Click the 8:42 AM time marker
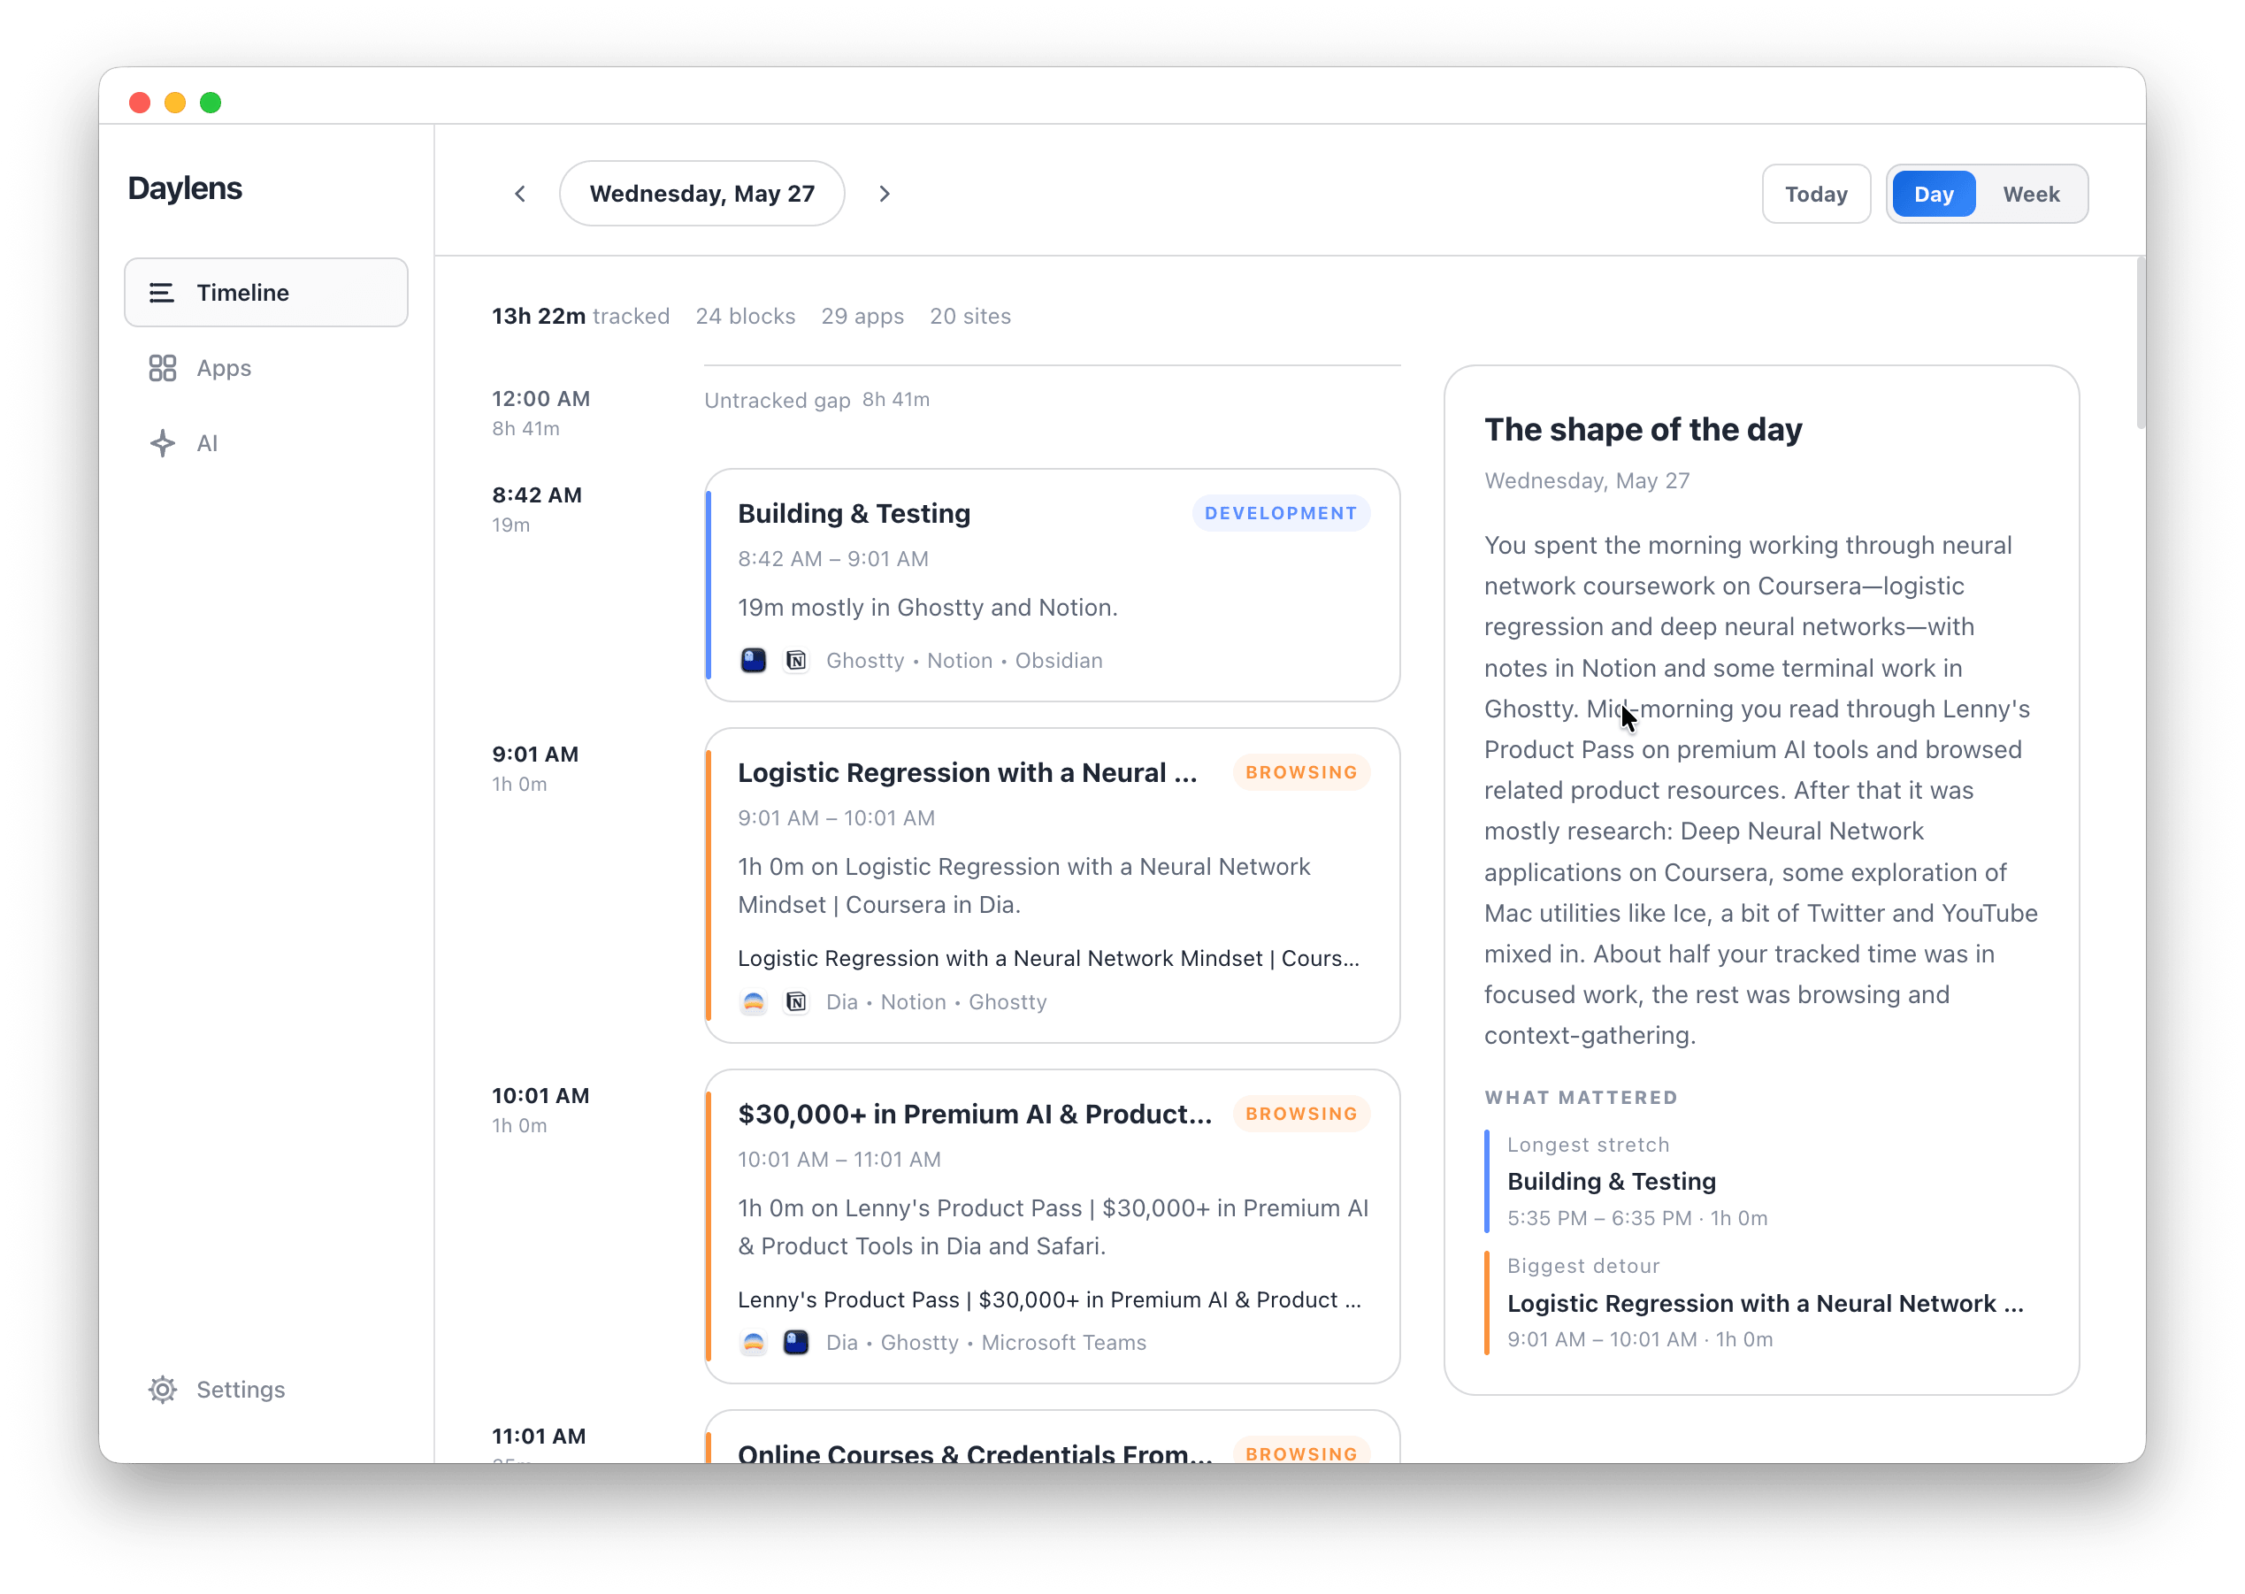 click(537, 494)
